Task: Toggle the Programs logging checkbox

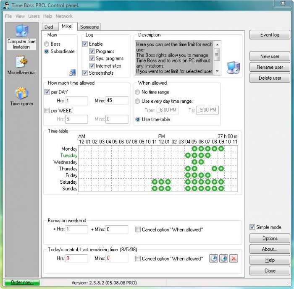Action: pos(92,51)
